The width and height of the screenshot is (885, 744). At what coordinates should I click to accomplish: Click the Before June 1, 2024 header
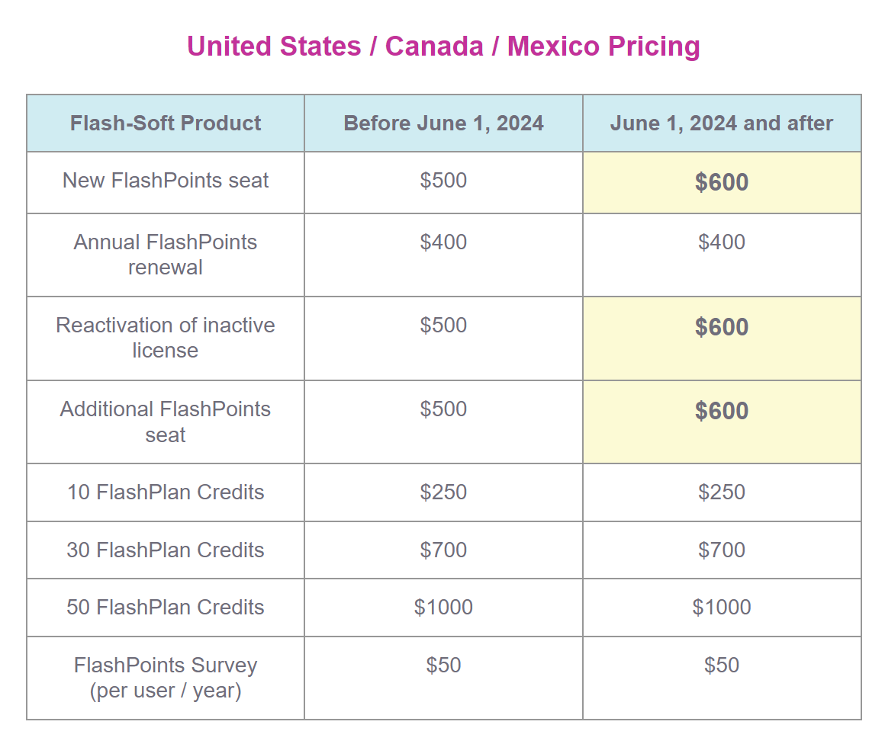click(x=443, y=123)
